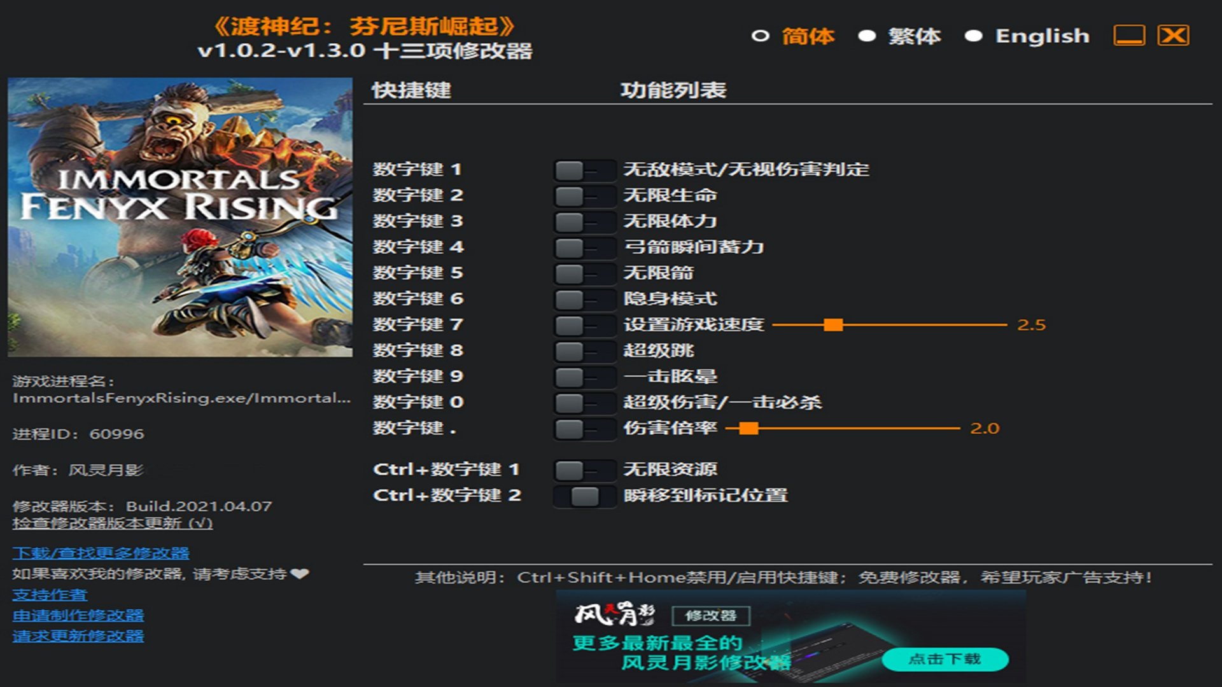Click the 点击下载 button in the ad banner

click(x=945, y=659)
